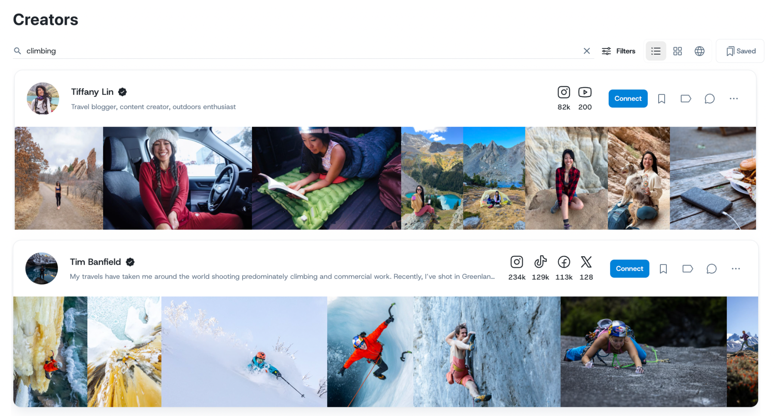Bookmark Tim Banfield's profile
This screenshot has height=416, width=778.
[663, 269]
